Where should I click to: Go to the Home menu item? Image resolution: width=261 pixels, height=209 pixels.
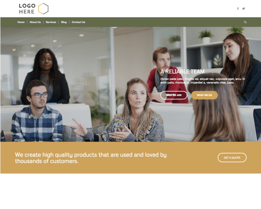pyautogui.click(x=21, y=22)
